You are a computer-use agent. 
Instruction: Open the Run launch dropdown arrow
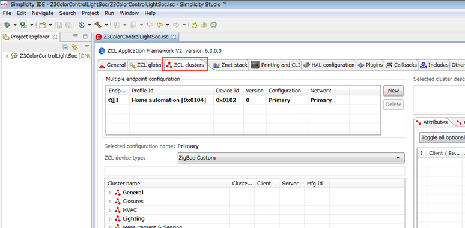[x=31, y=25]
